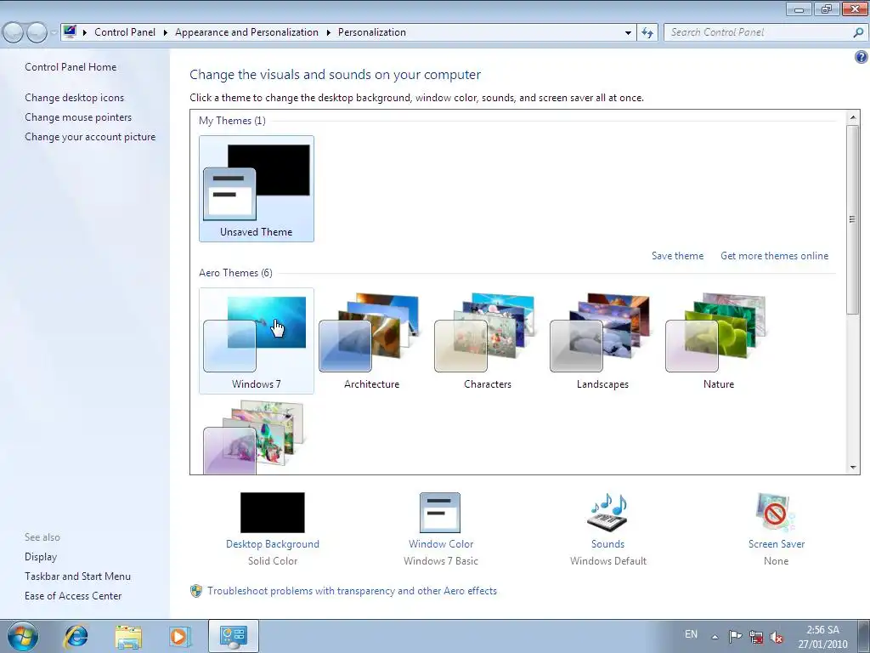Launch Windows Media Player from taskbar
Image resolution: width=870 pixels, height=653 pixels.
[x=180, y=636]
